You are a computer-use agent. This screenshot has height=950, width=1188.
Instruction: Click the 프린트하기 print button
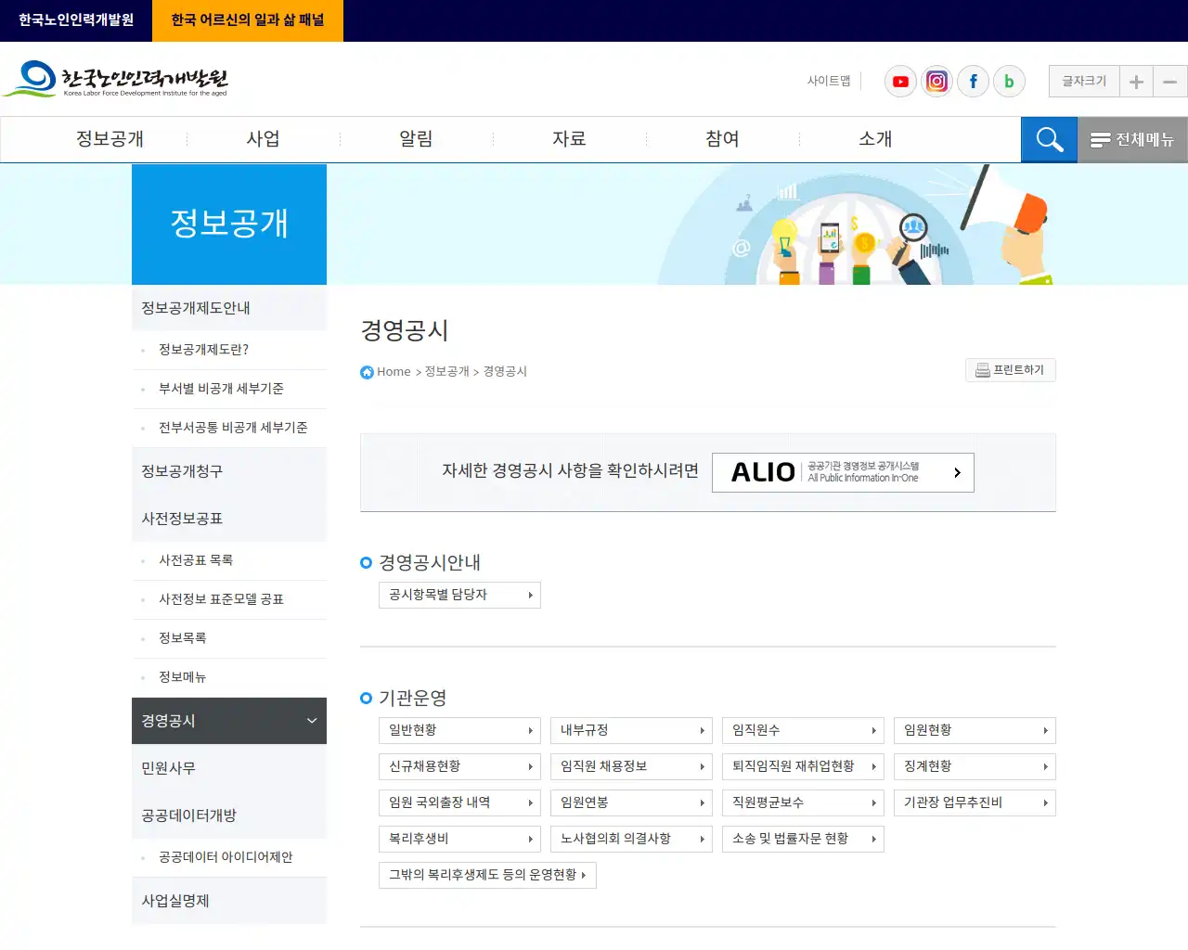tap(1010, 370)
